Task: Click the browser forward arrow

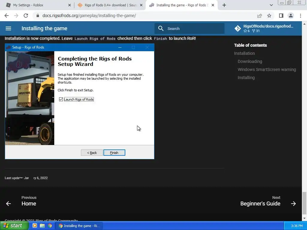Action: click(16, 16)
